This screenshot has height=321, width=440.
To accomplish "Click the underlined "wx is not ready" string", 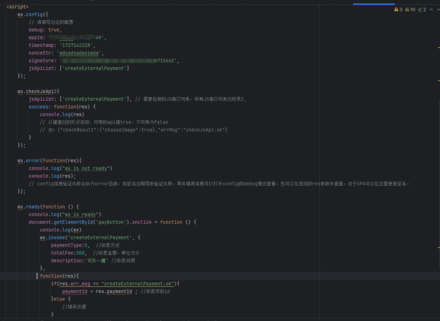I will tap(86, 168).
